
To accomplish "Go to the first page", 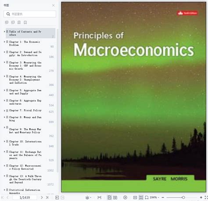I will point(2,197).
